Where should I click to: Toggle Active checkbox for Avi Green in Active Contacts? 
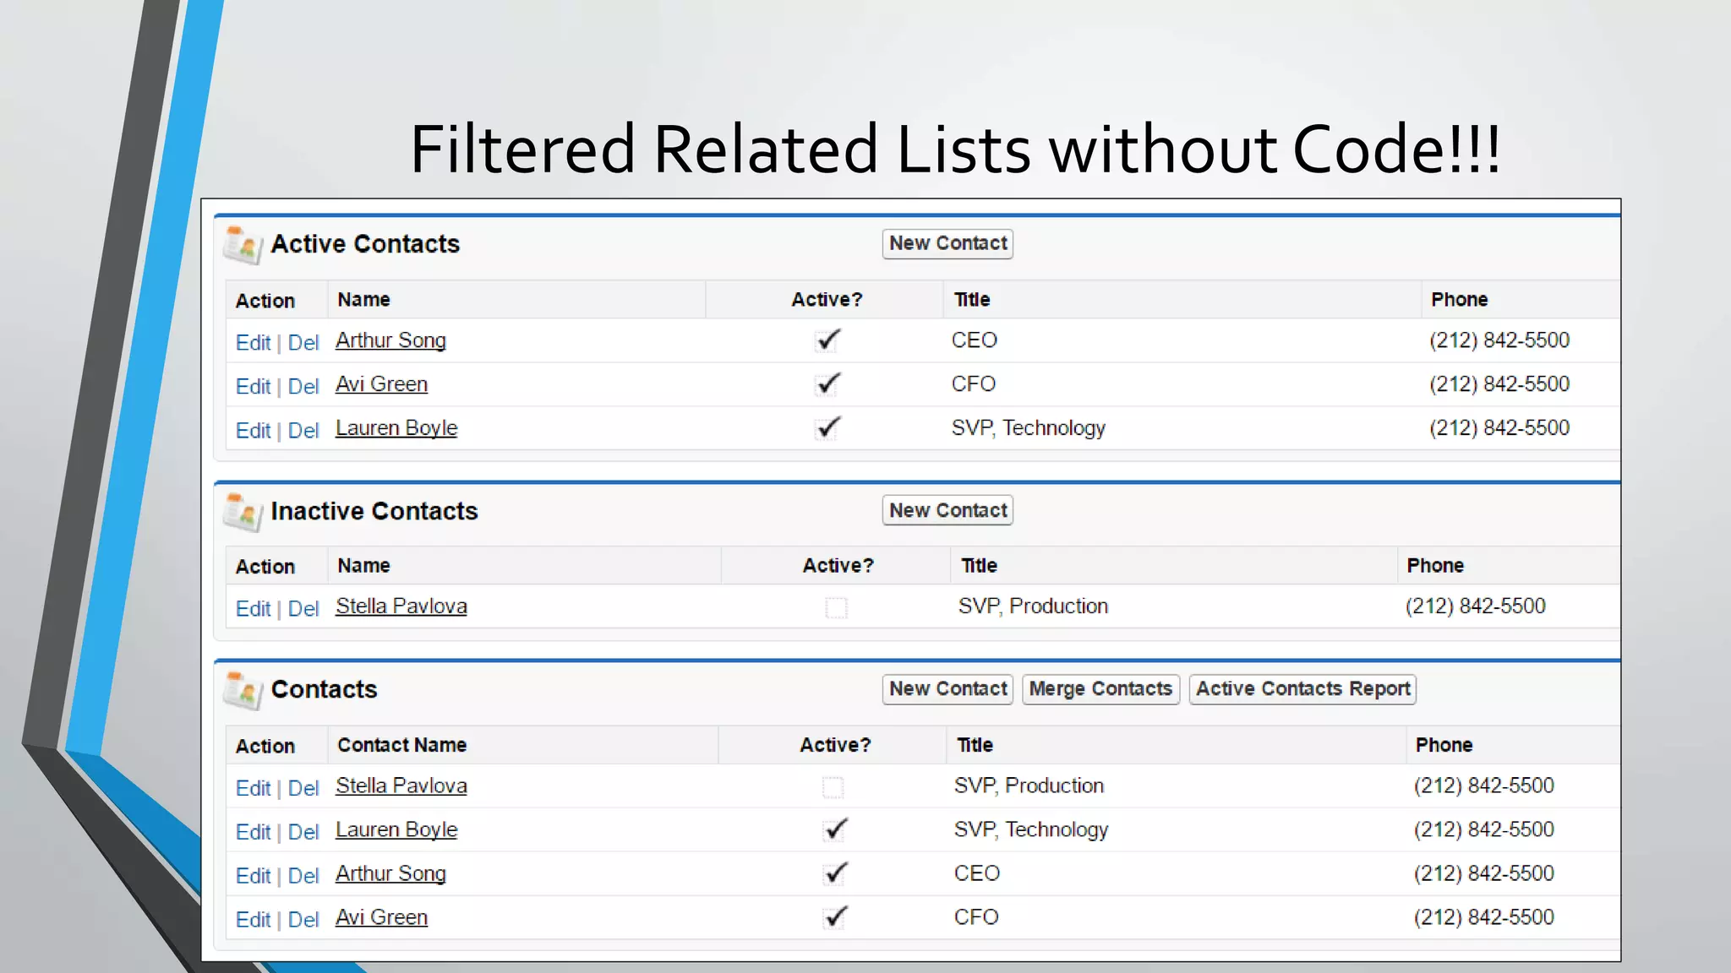(x=828, y=384)
